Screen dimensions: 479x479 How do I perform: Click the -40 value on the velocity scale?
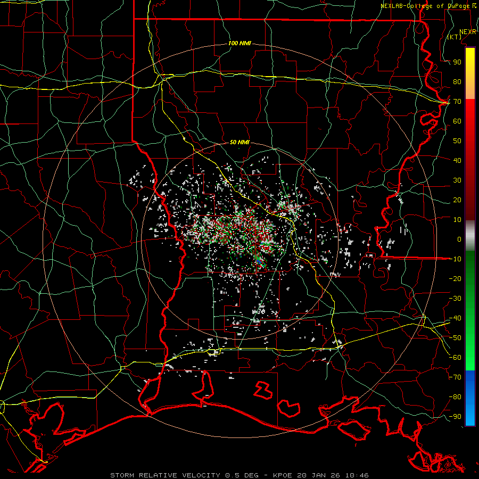coord(455,318)
